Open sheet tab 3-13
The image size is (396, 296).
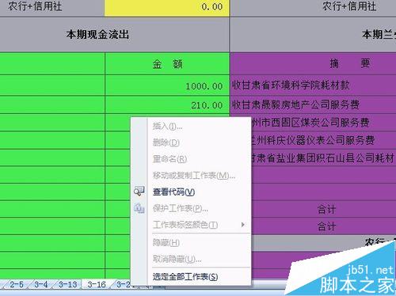(68, 285)
